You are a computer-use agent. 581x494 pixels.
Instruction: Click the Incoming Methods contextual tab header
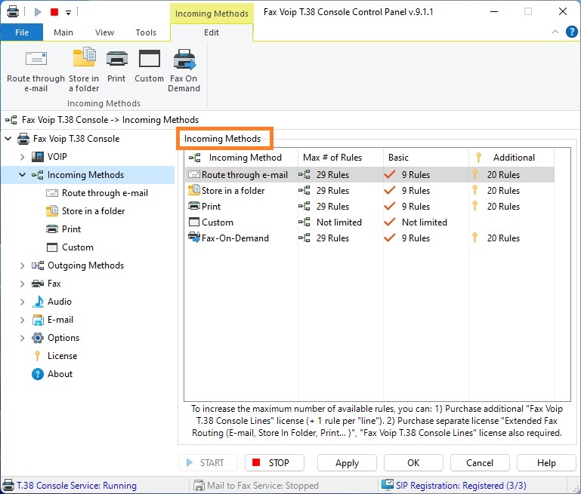click(x=212, y=14)
